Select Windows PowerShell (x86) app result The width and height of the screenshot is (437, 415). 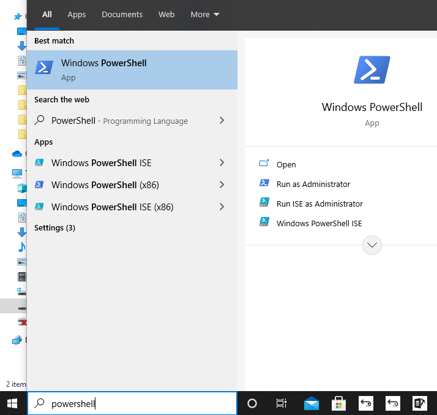click(x=132, y=185)
